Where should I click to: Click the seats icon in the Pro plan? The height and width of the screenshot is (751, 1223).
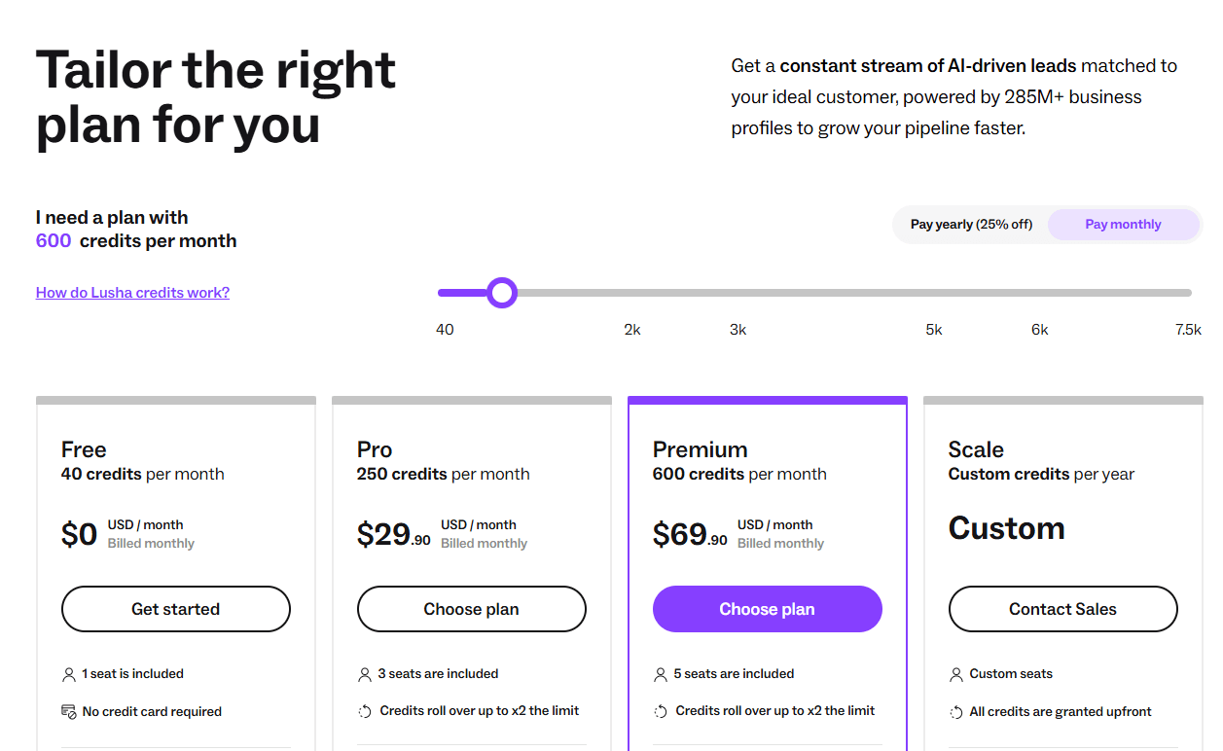[x=365, y=674]
